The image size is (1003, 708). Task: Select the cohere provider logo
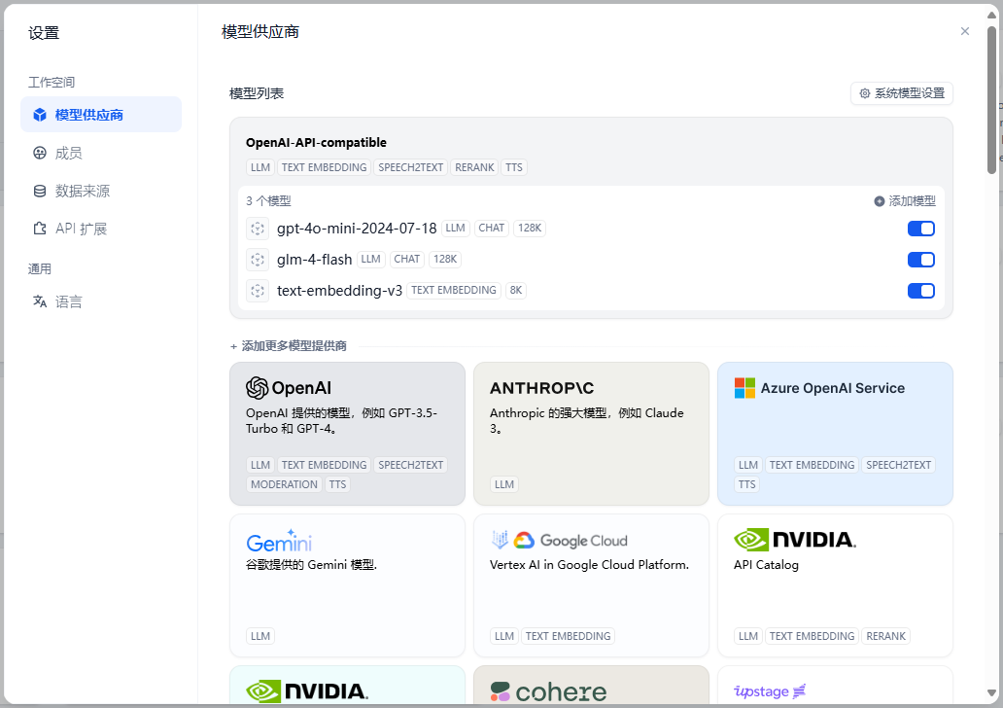tap(548, 691)
